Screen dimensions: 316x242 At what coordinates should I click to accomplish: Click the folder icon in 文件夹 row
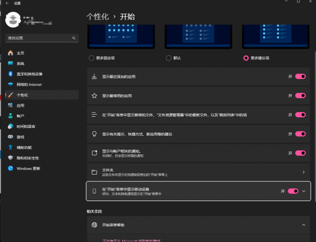pos(94,172)
